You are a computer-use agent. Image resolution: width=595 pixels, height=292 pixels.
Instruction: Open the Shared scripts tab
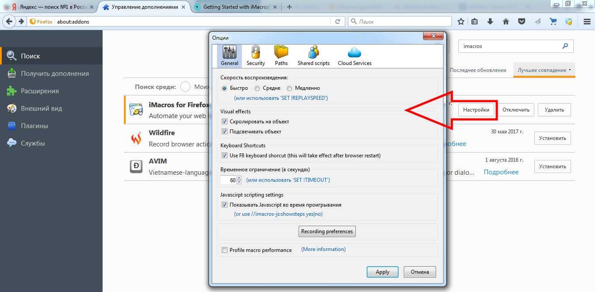coord(313,55)
